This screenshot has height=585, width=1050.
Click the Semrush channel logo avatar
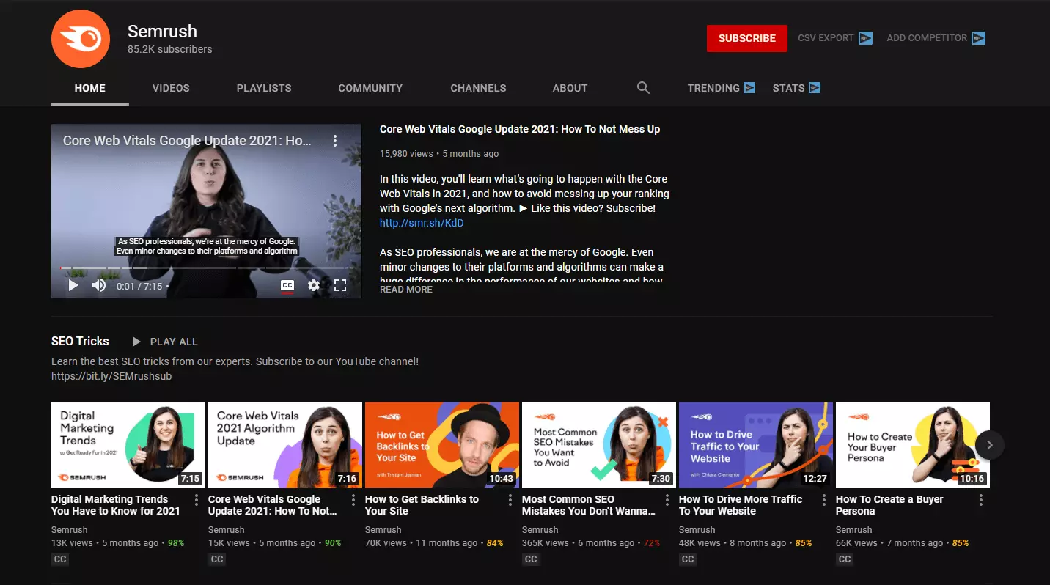point(81,39)
